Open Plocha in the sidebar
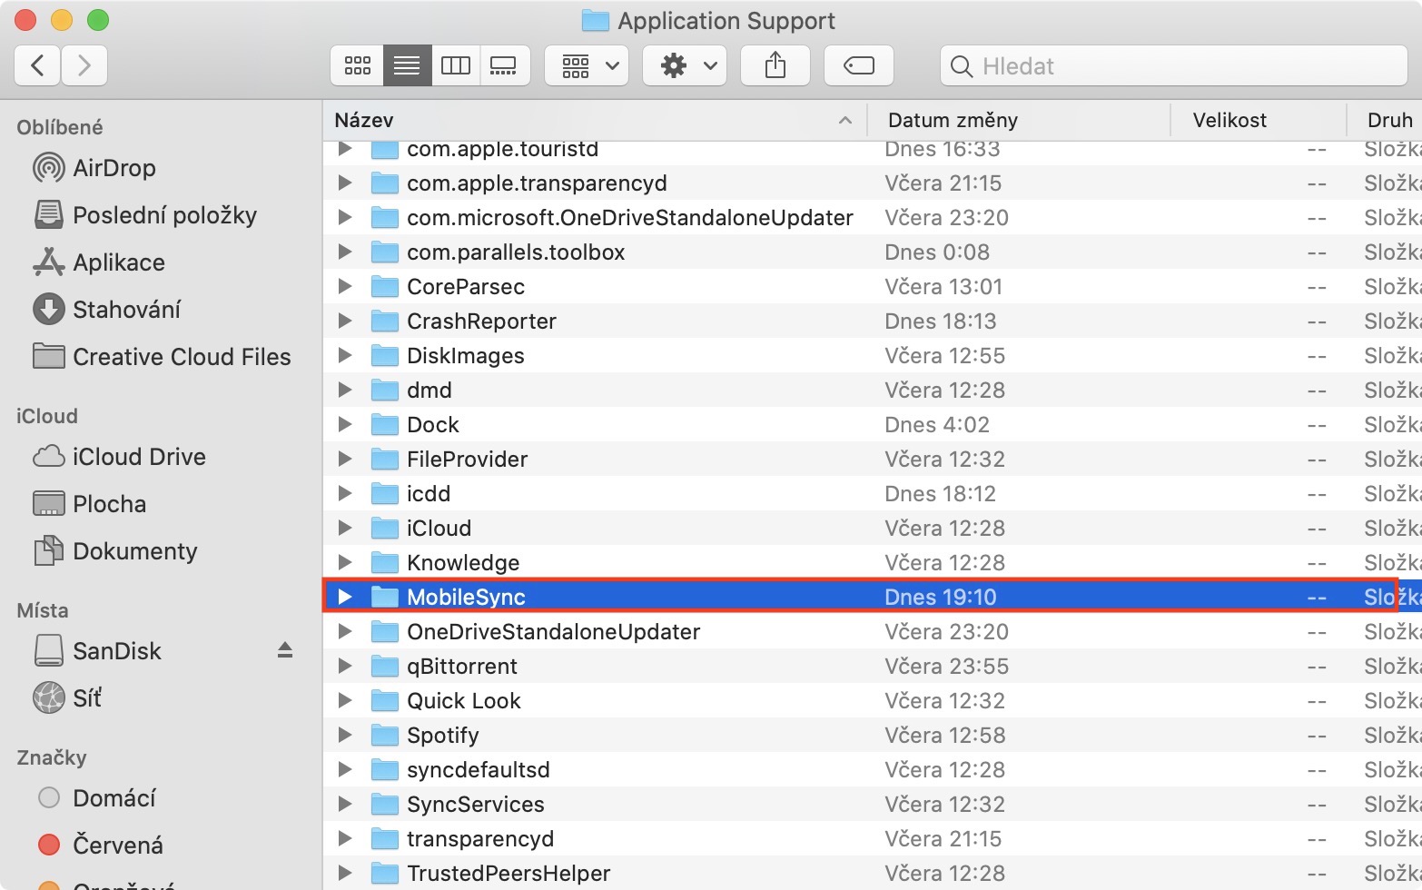 [x=89, y=504]
